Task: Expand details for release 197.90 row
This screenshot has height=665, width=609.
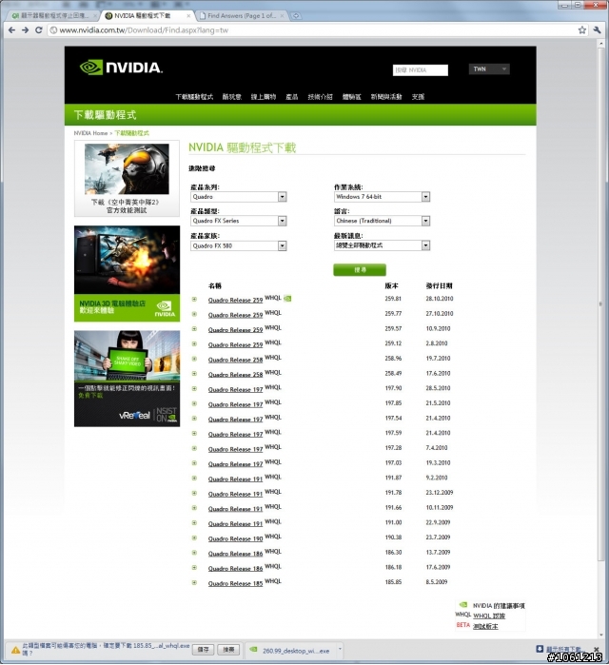Action: point(194,388)
